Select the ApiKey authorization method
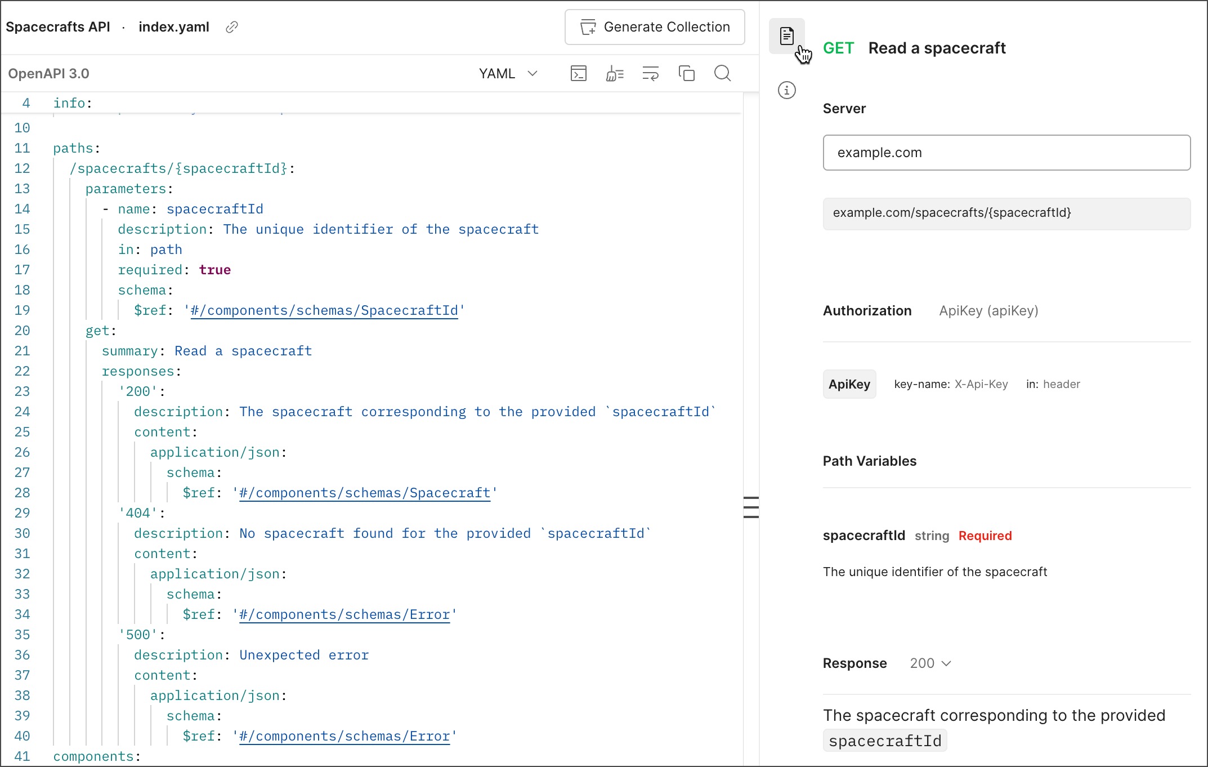This screenshot has height=767, width=1208. (x=849, y=384)
